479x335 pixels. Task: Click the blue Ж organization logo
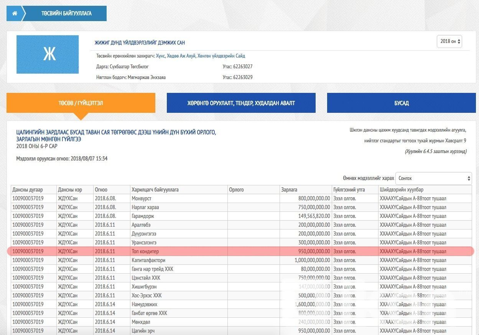pos(48,54)
